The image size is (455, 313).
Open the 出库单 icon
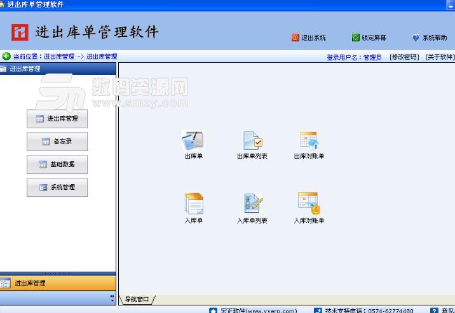pos(193,140)
